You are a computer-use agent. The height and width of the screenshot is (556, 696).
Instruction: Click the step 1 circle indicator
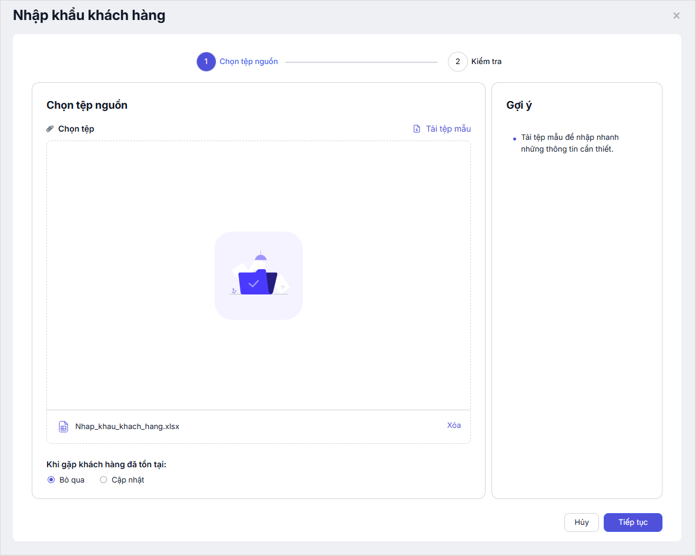pos(206,62)
